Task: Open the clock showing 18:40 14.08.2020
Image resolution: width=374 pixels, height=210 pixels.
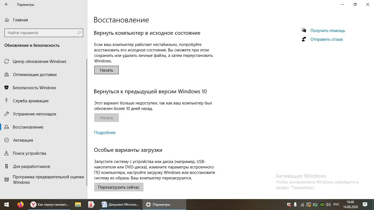Action: [350, 205]
